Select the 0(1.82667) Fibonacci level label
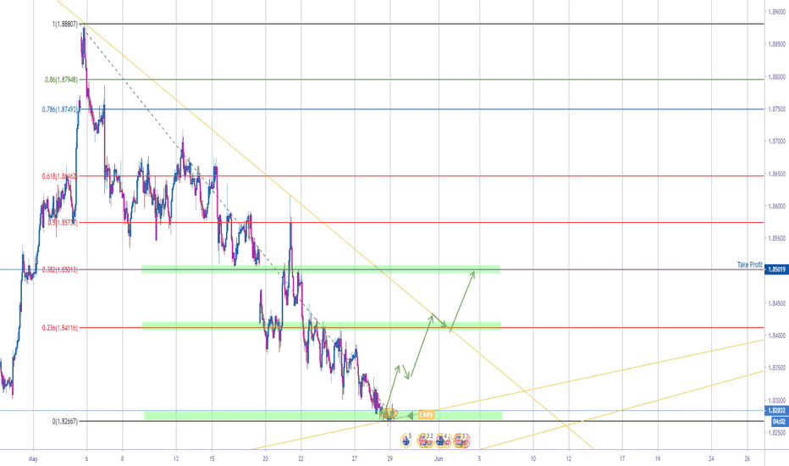Screen dimensions: 789x466 click(65, 421)
